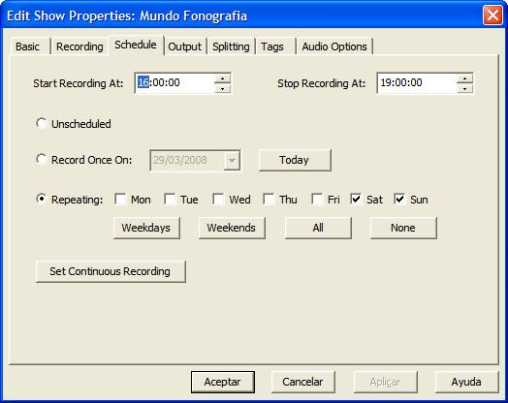Tick the Fri checkbox
The height and width of the screenshot is (403, 508).
(x=316, y=199)
